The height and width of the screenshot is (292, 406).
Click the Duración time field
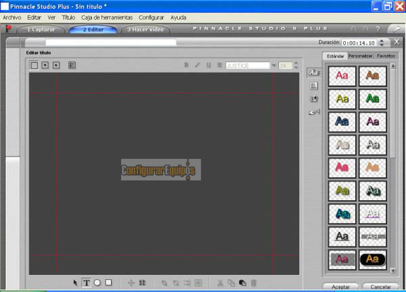click(x=359, y=43)
